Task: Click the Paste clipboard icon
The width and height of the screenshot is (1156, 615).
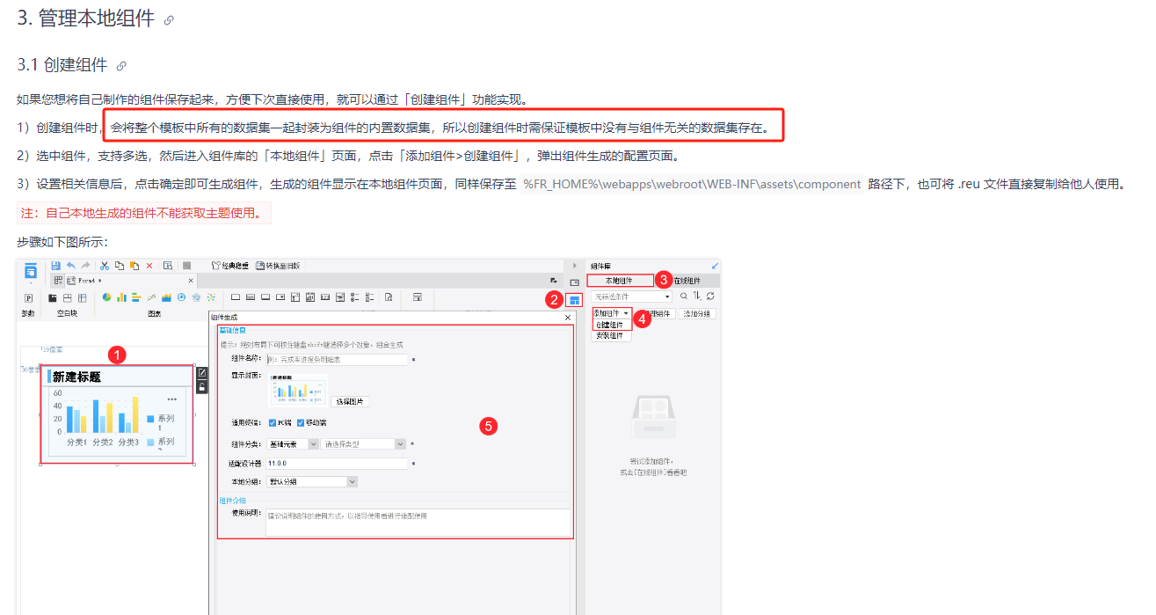Action: pyautogui.click(x=134, y=266)
